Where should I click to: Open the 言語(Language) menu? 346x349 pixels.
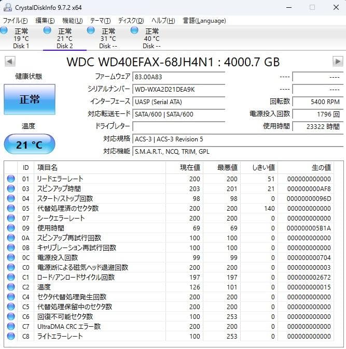(x=204, y=21)
